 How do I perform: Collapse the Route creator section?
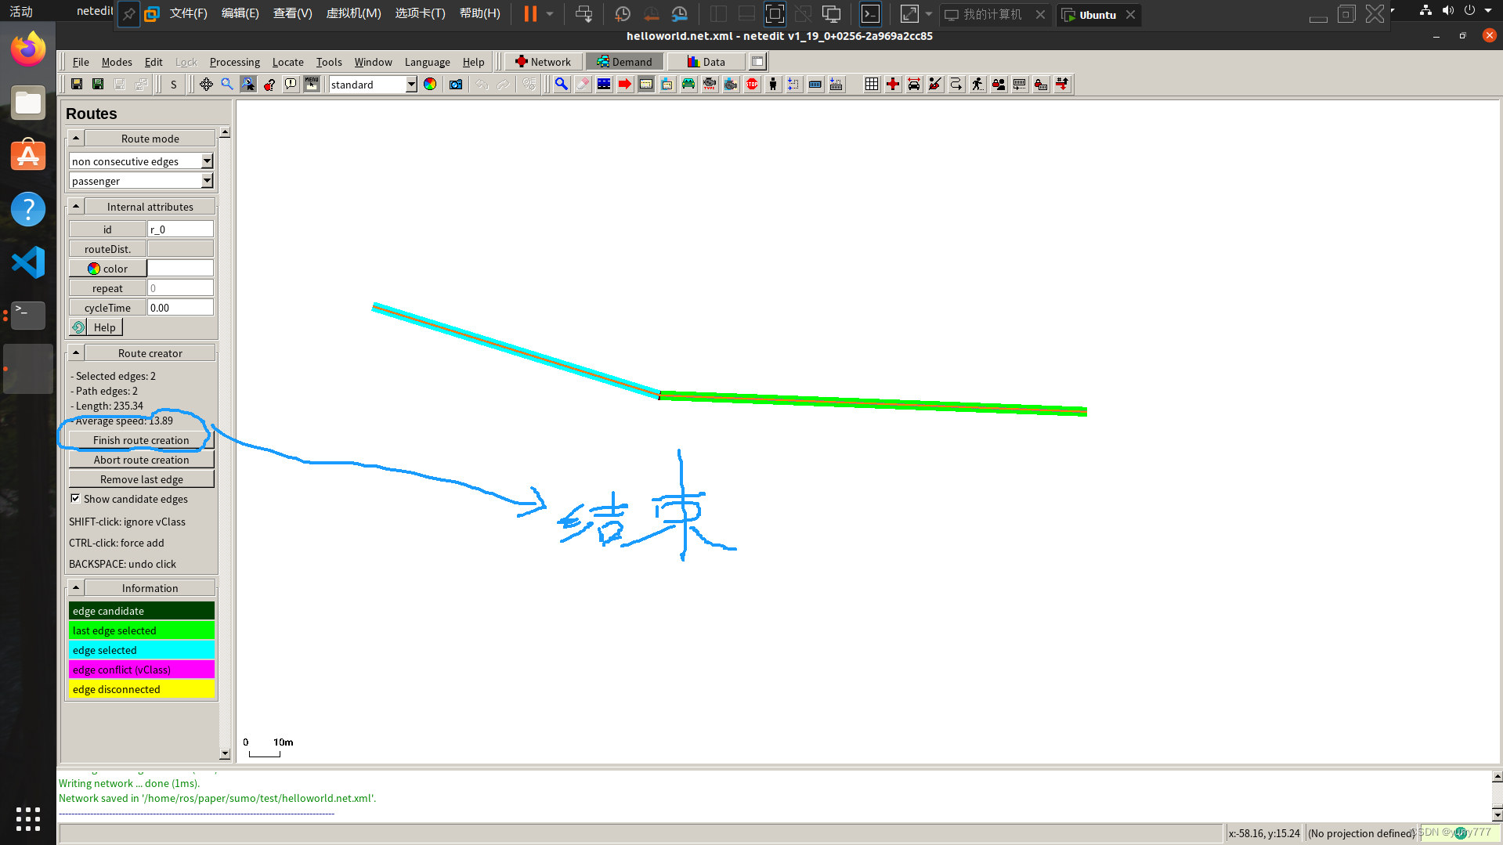[76, 353]
